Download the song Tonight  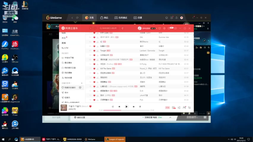click(97, 51)
